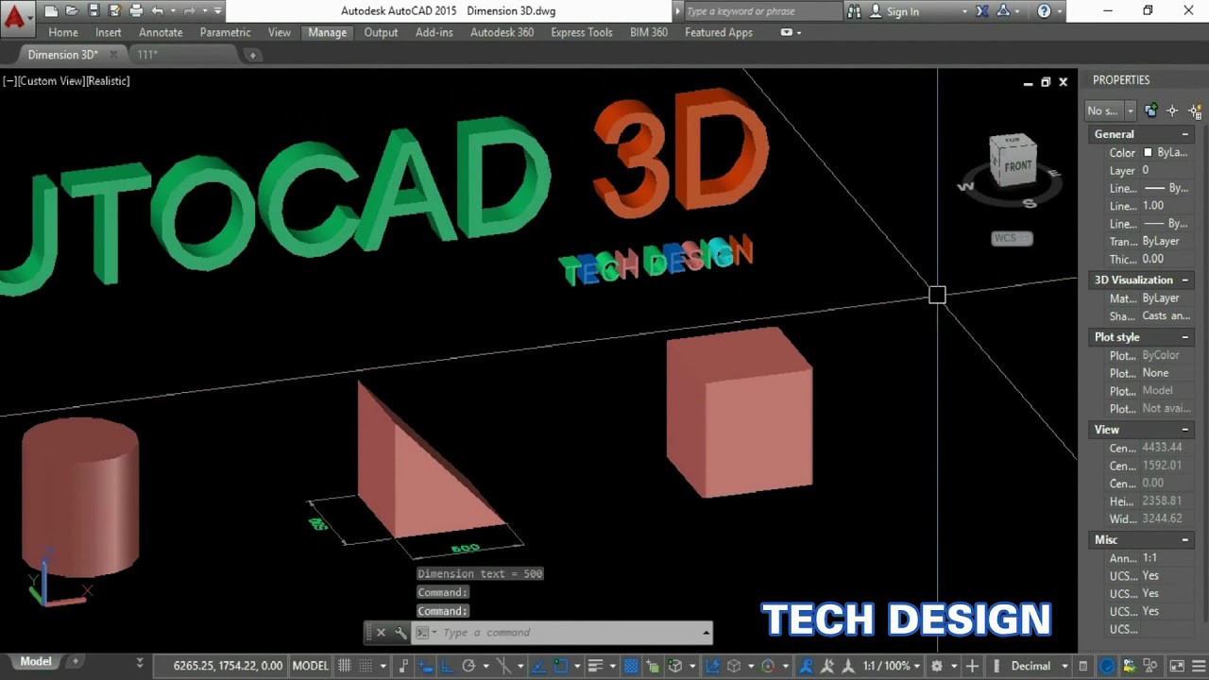Viewport: 1209px width, 680px height.
Task: Collapse the General section
Action: (x=1185, y=134)
